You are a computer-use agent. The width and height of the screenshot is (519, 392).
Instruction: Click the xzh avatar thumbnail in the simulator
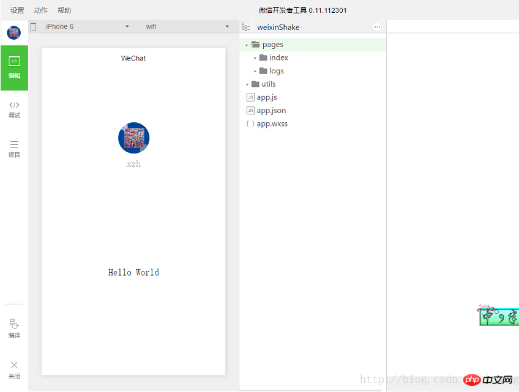[x=133, y=138]
